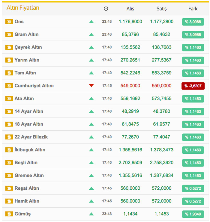
Task: Click the gold icon next to Gram Altın
Action: 9,34
